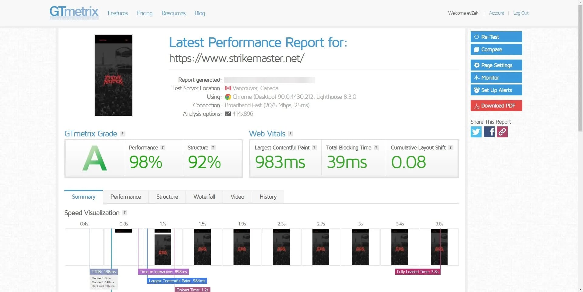This screenshot has height=292, width=583.
Task: Open the strikemaster.net report URL link
Action: (x=236, y=58)
